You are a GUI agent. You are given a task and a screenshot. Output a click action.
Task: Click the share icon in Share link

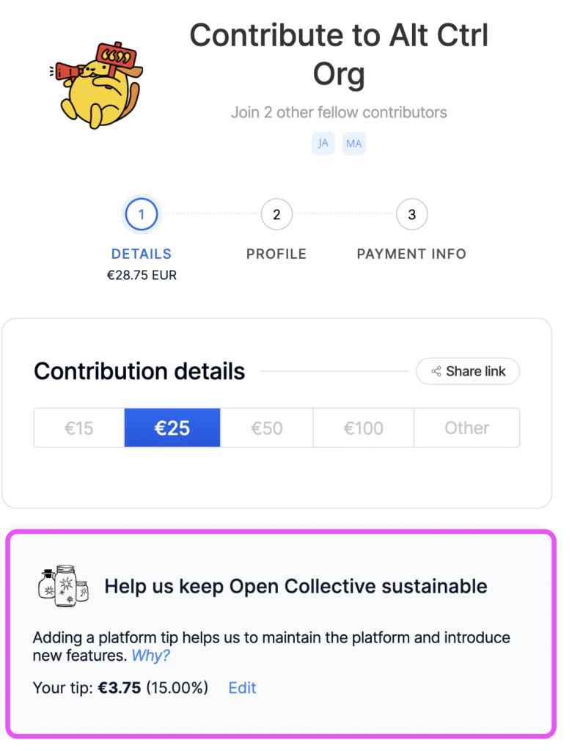436,371
